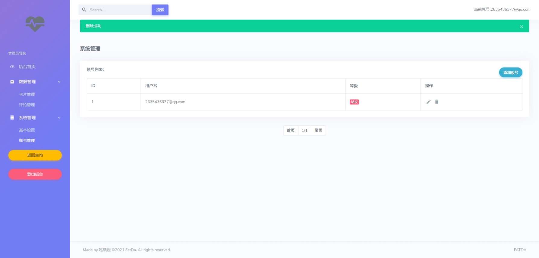
Task: Collapse the 系统管理 chevron
Action: tap(59, 118)
